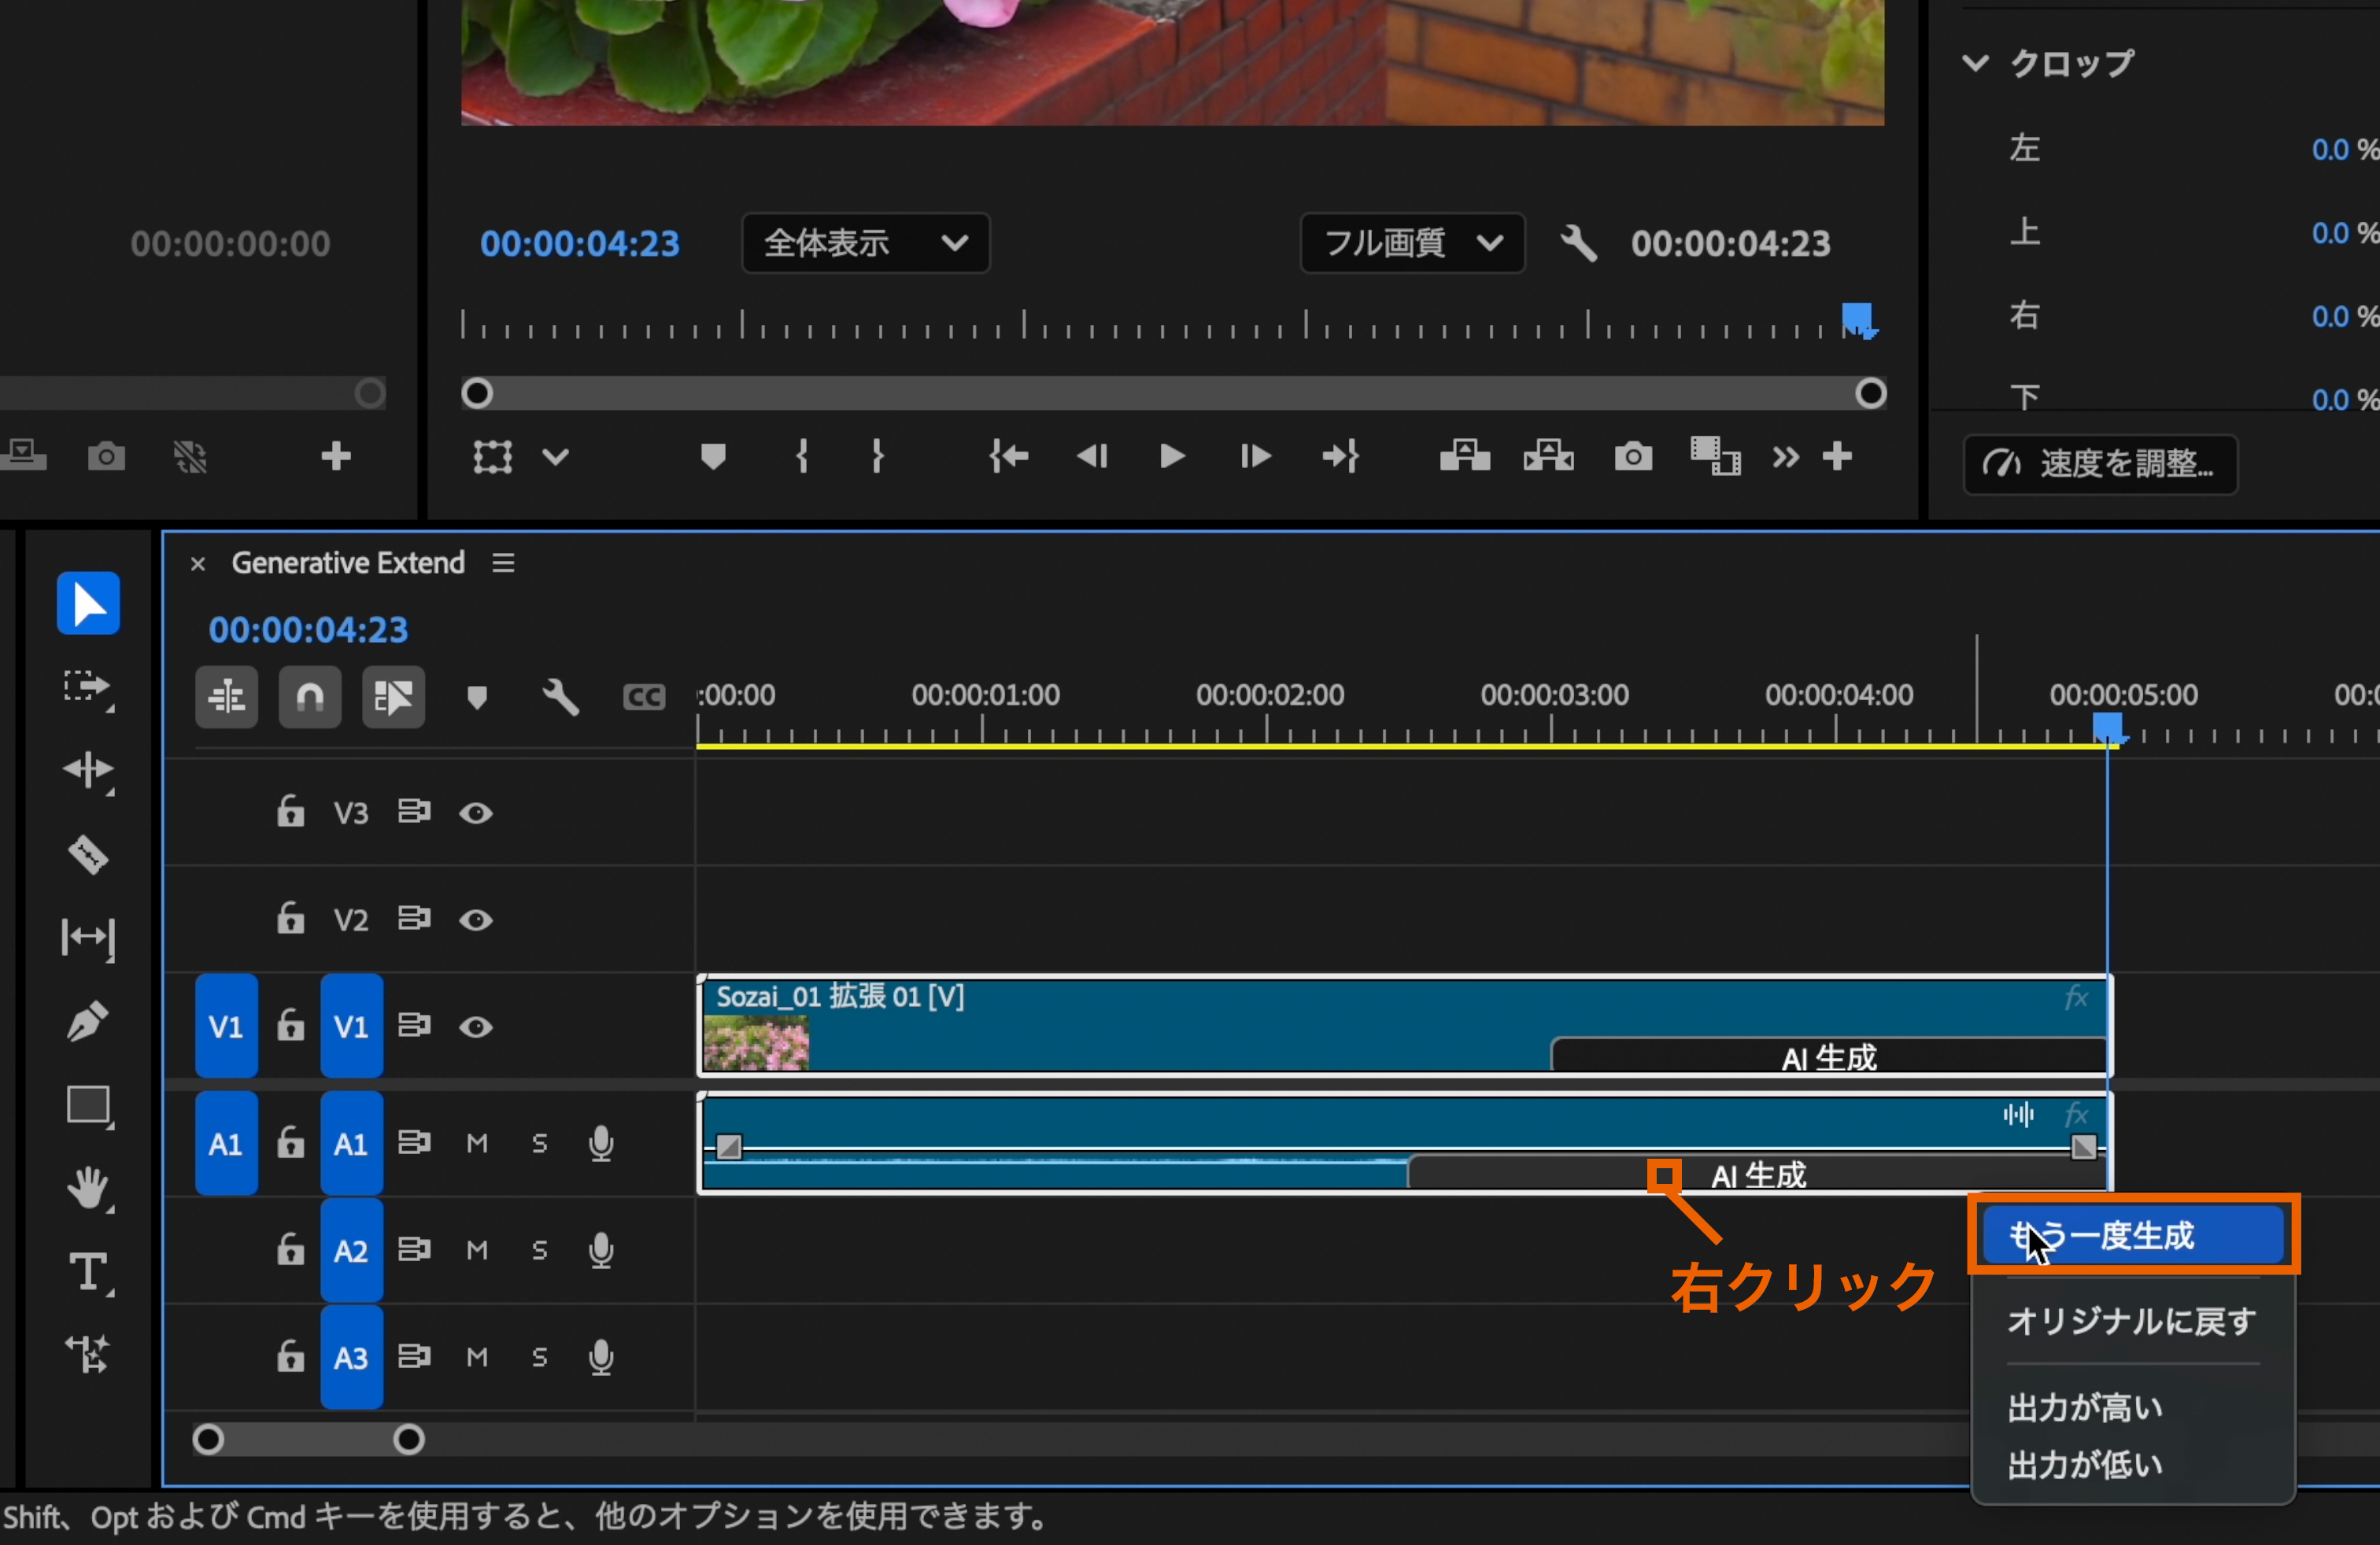Open Generative Extend panel menu
Viewport: 2380px width, 1545px height.
click(503, 562)
